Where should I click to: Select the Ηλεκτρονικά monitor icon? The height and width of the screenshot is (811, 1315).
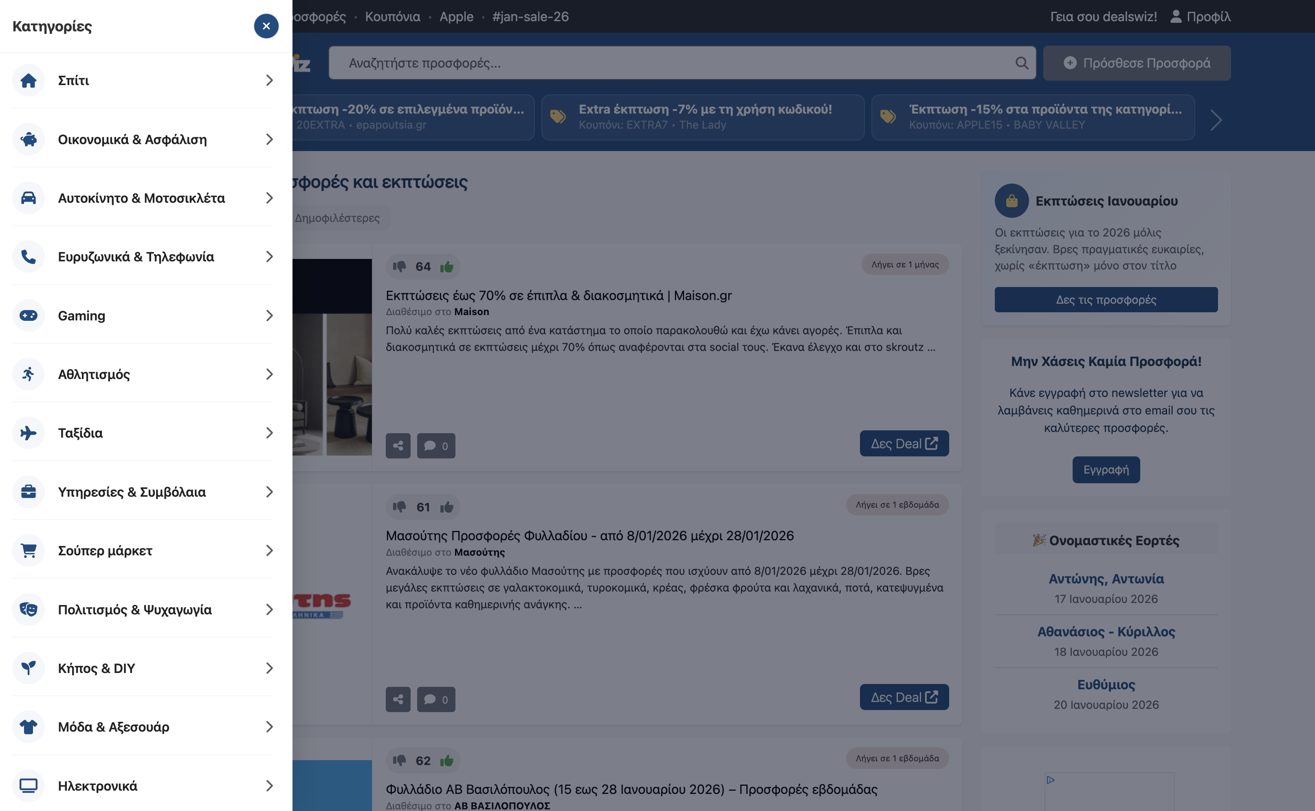click(x=28, y=785)
